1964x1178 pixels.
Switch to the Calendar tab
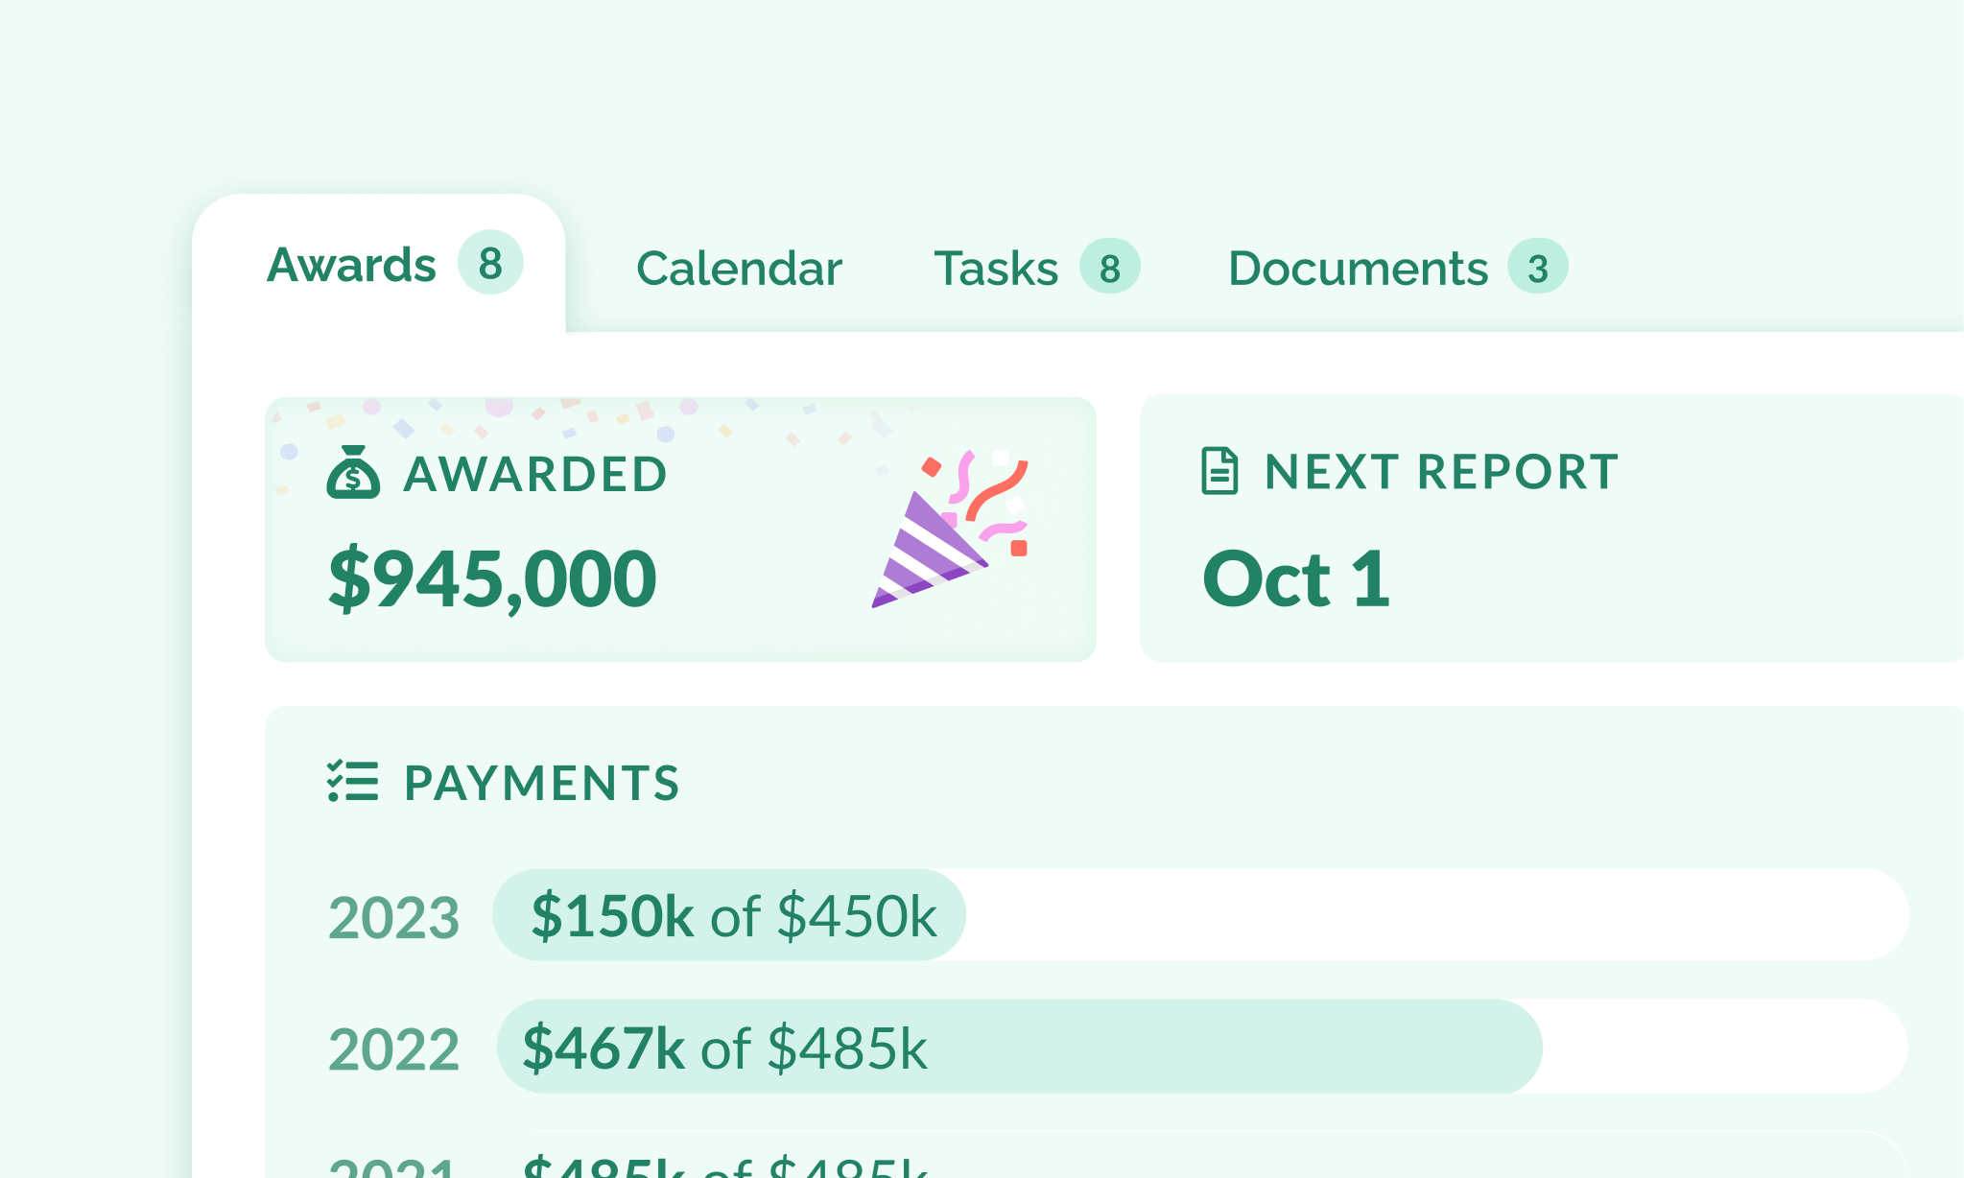point(739,269)
